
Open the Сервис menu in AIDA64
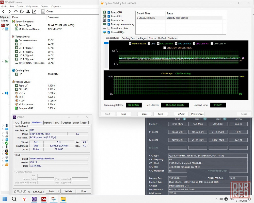click(44, 6)
